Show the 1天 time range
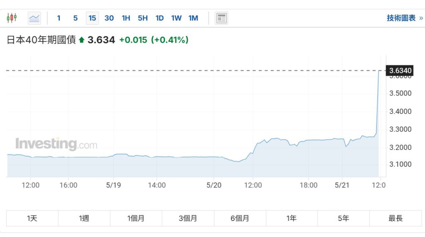 click(x=32, y=218)
